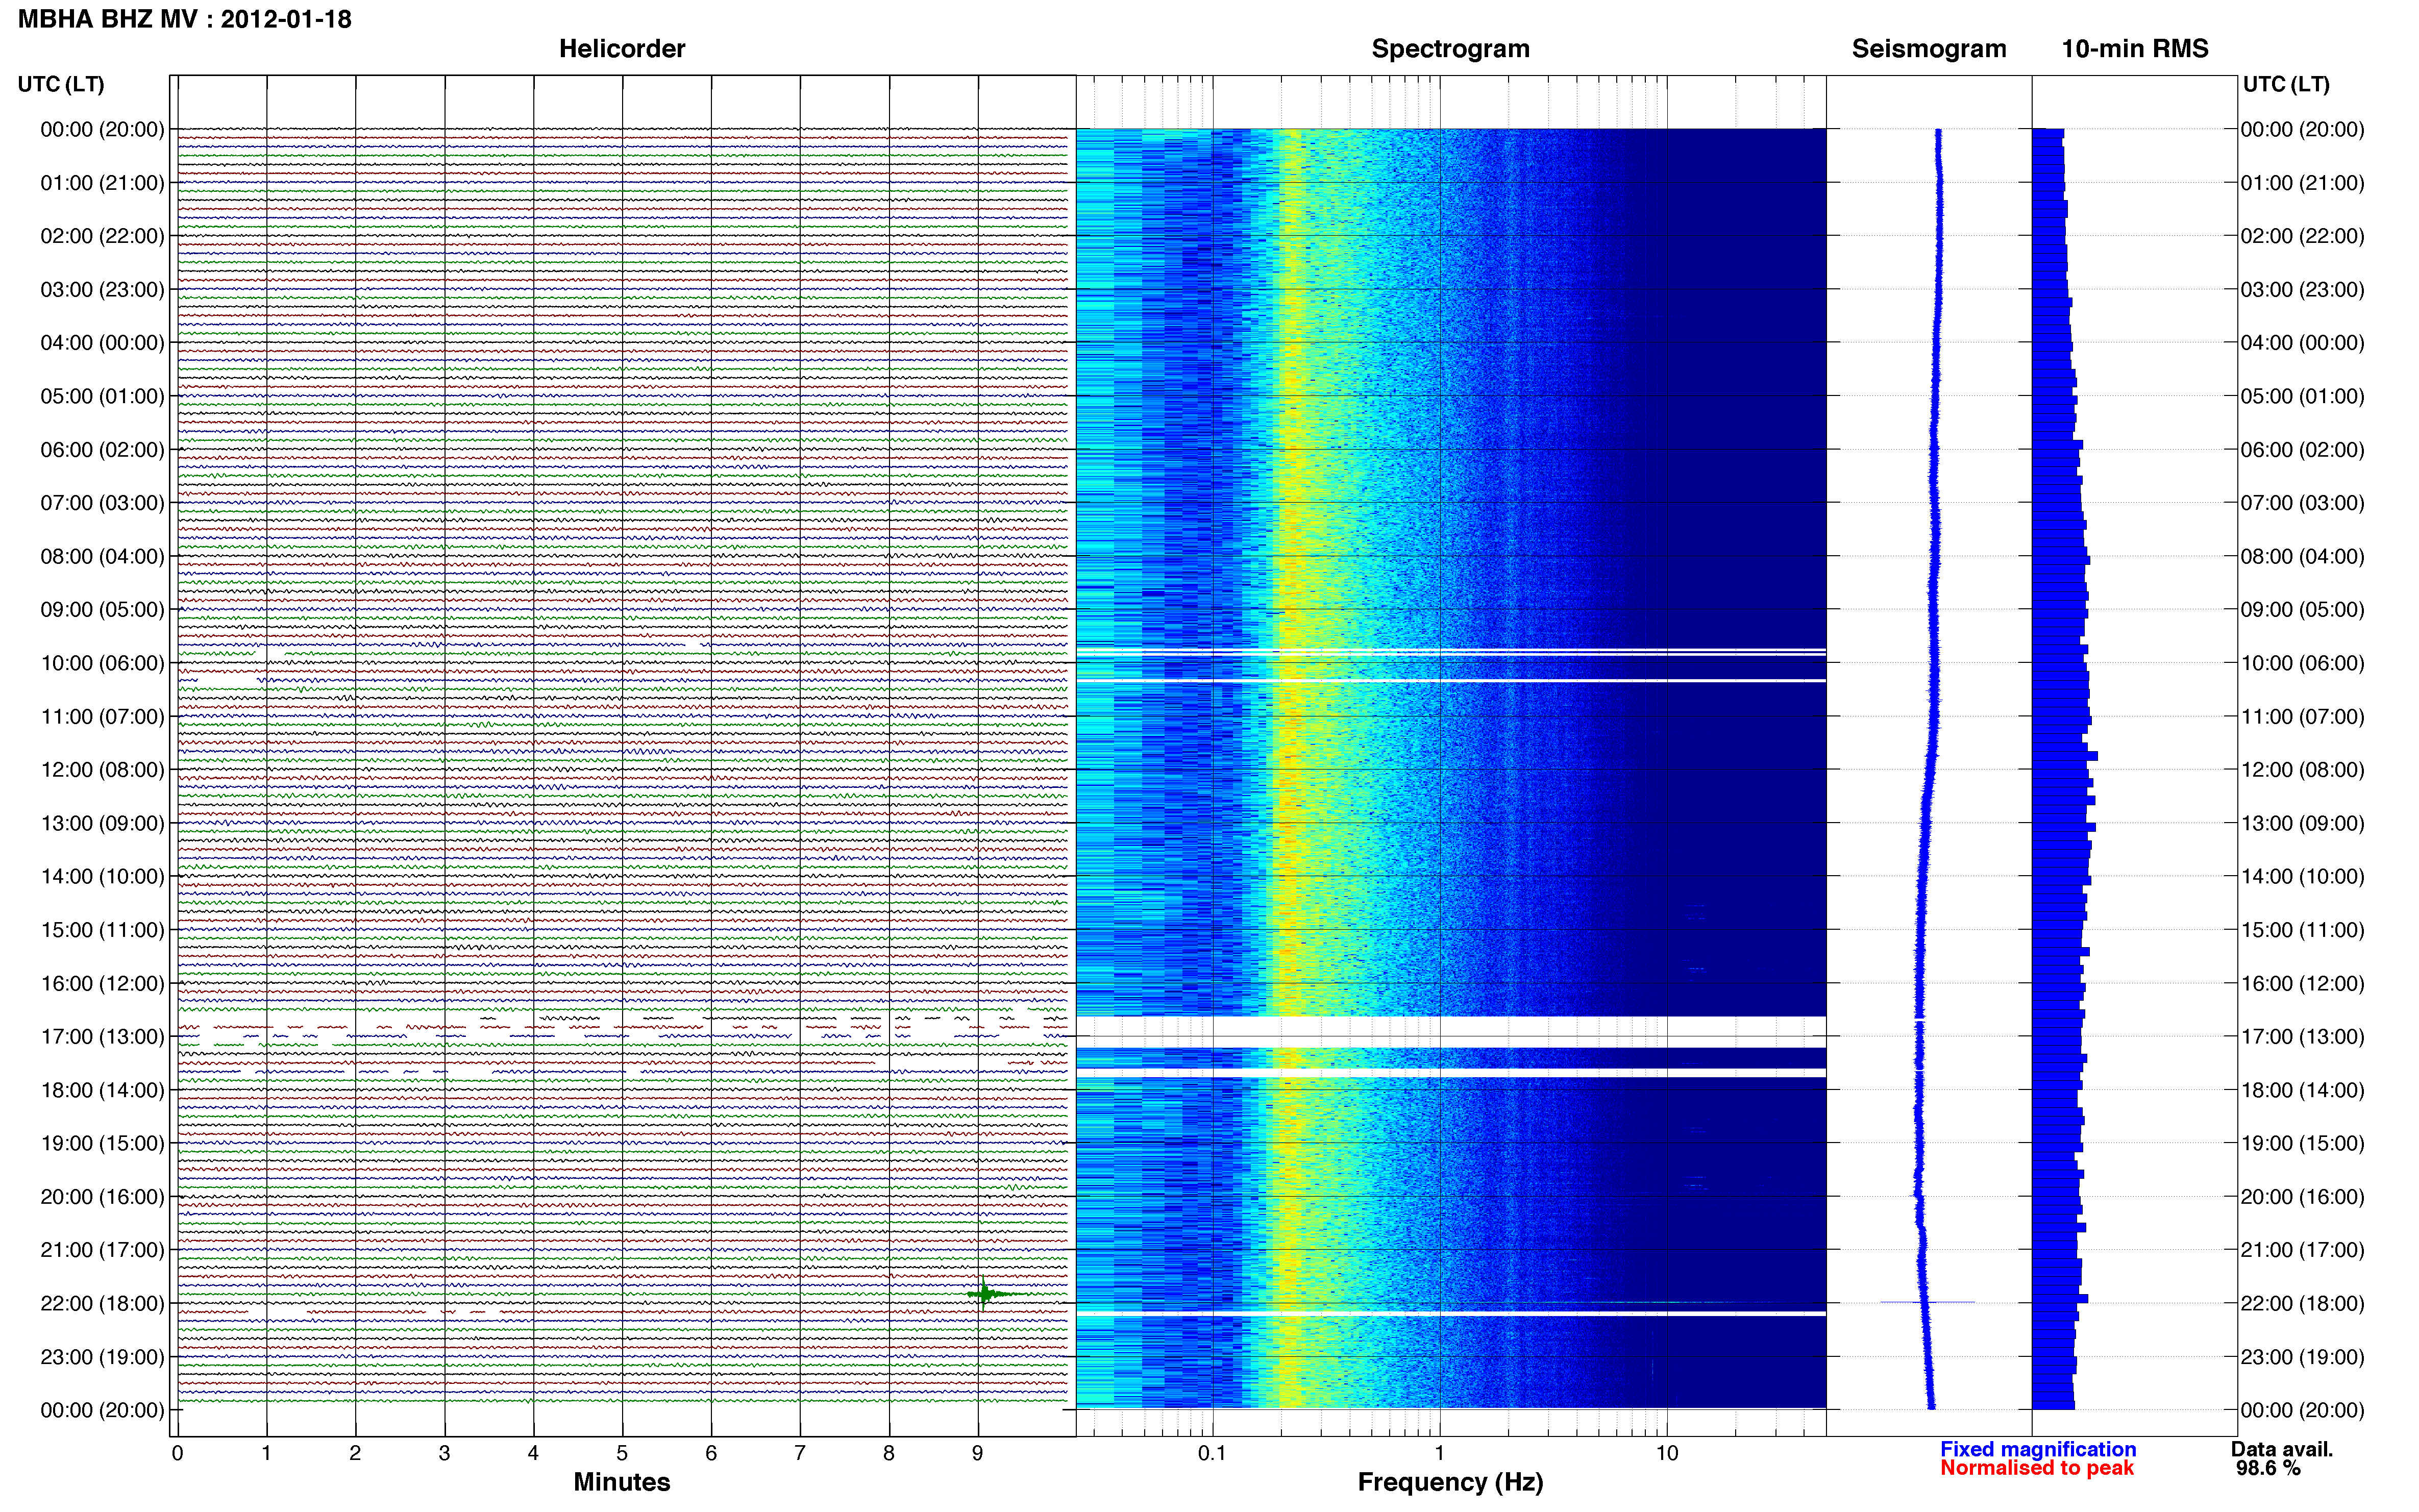Click the Minutes axis tick label '7'
The width and height of the screenshot is (2419, 1512).
tap(800, 1453)
